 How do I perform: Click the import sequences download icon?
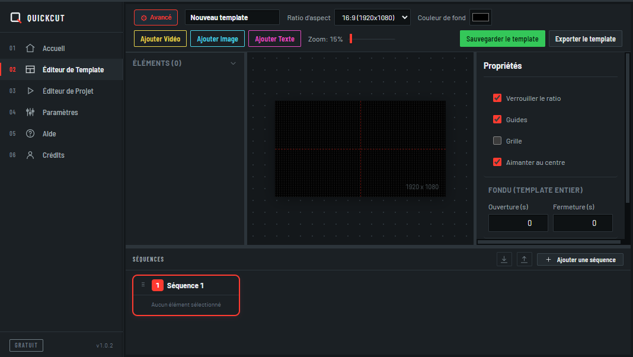click(504, 259)
